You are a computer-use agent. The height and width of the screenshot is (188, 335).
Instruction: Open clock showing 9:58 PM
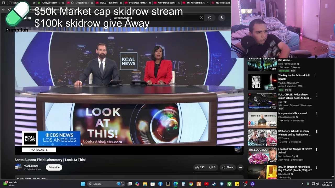[x=327, y=184]
